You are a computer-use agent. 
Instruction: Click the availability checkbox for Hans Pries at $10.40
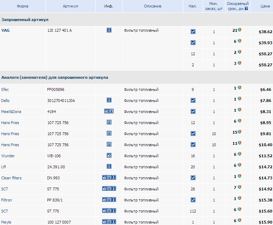(x=193, y=145)
